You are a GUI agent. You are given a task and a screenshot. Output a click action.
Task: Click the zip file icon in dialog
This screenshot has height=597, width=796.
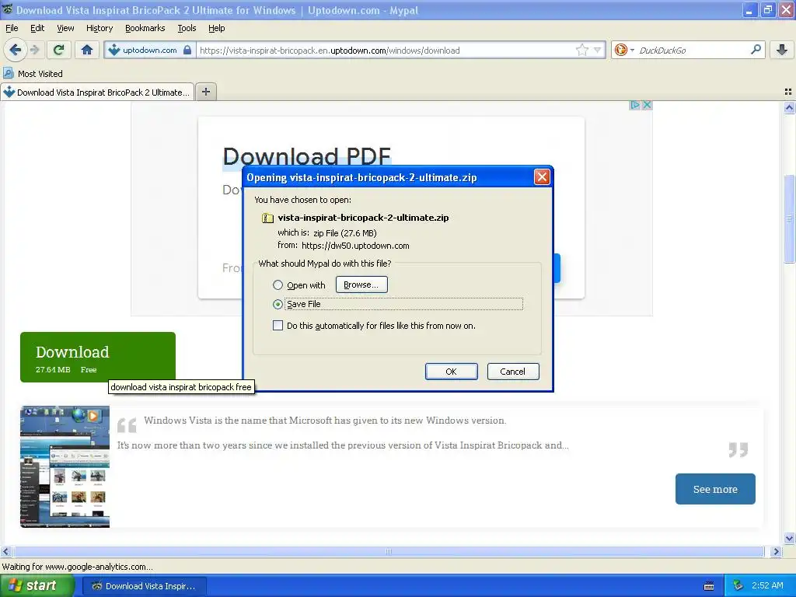click(x=267, y=218)
